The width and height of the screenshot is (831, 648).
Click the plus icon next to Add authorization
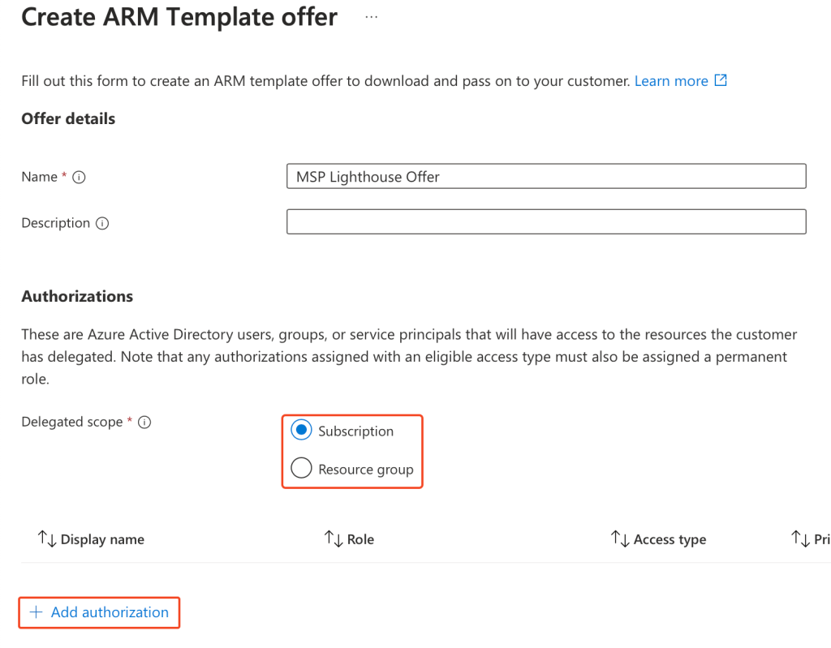pyautogui.click(x=36, y=612)
